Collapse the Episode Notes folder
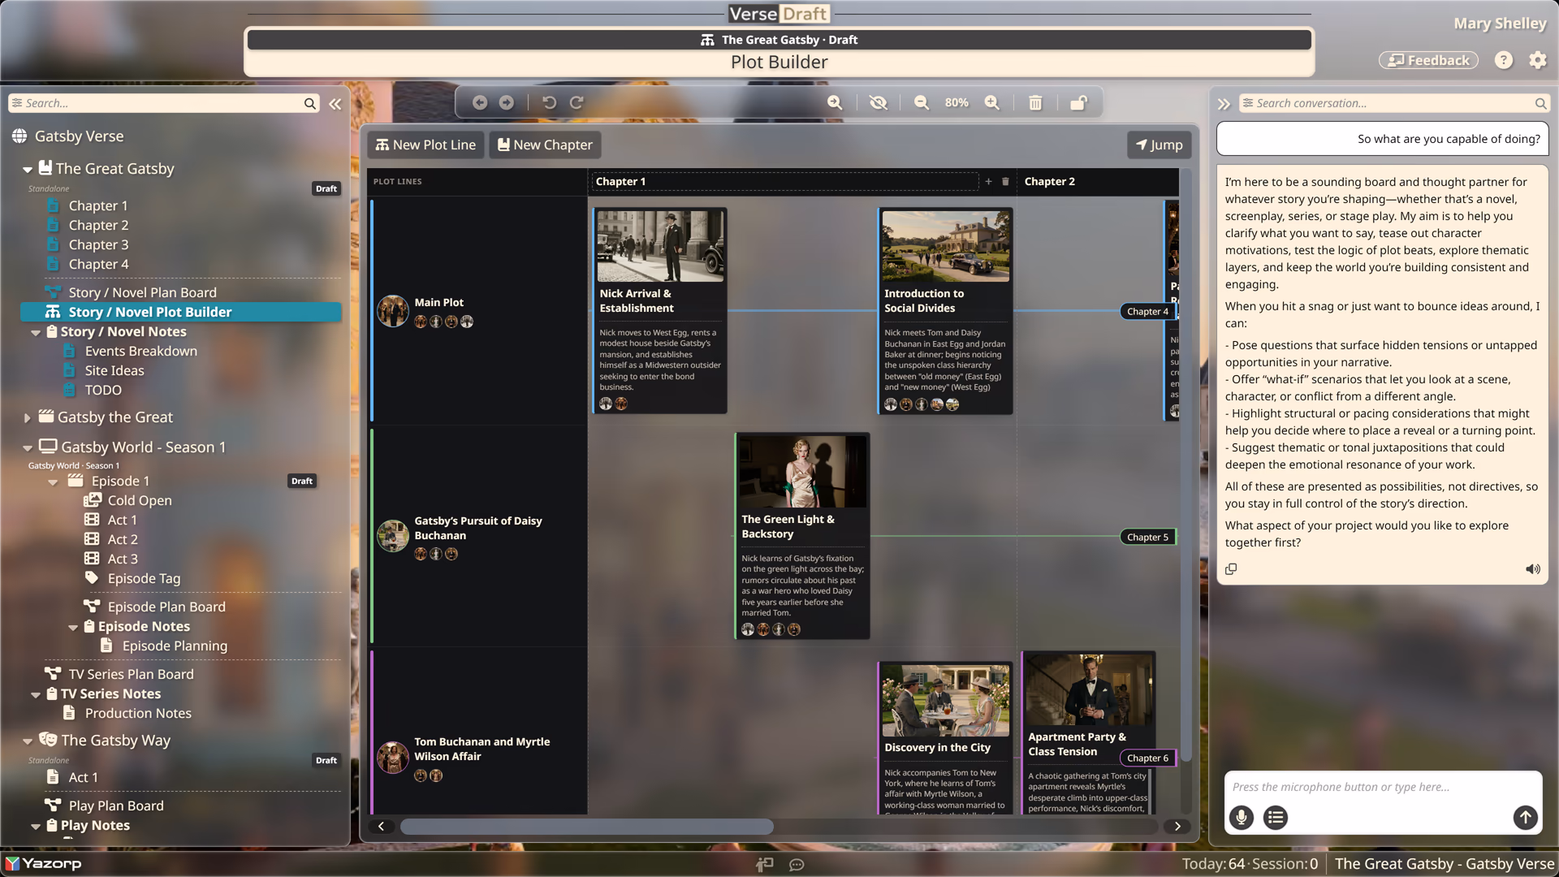The width and height of the screenshot is (1559, 877). (73, 628)
